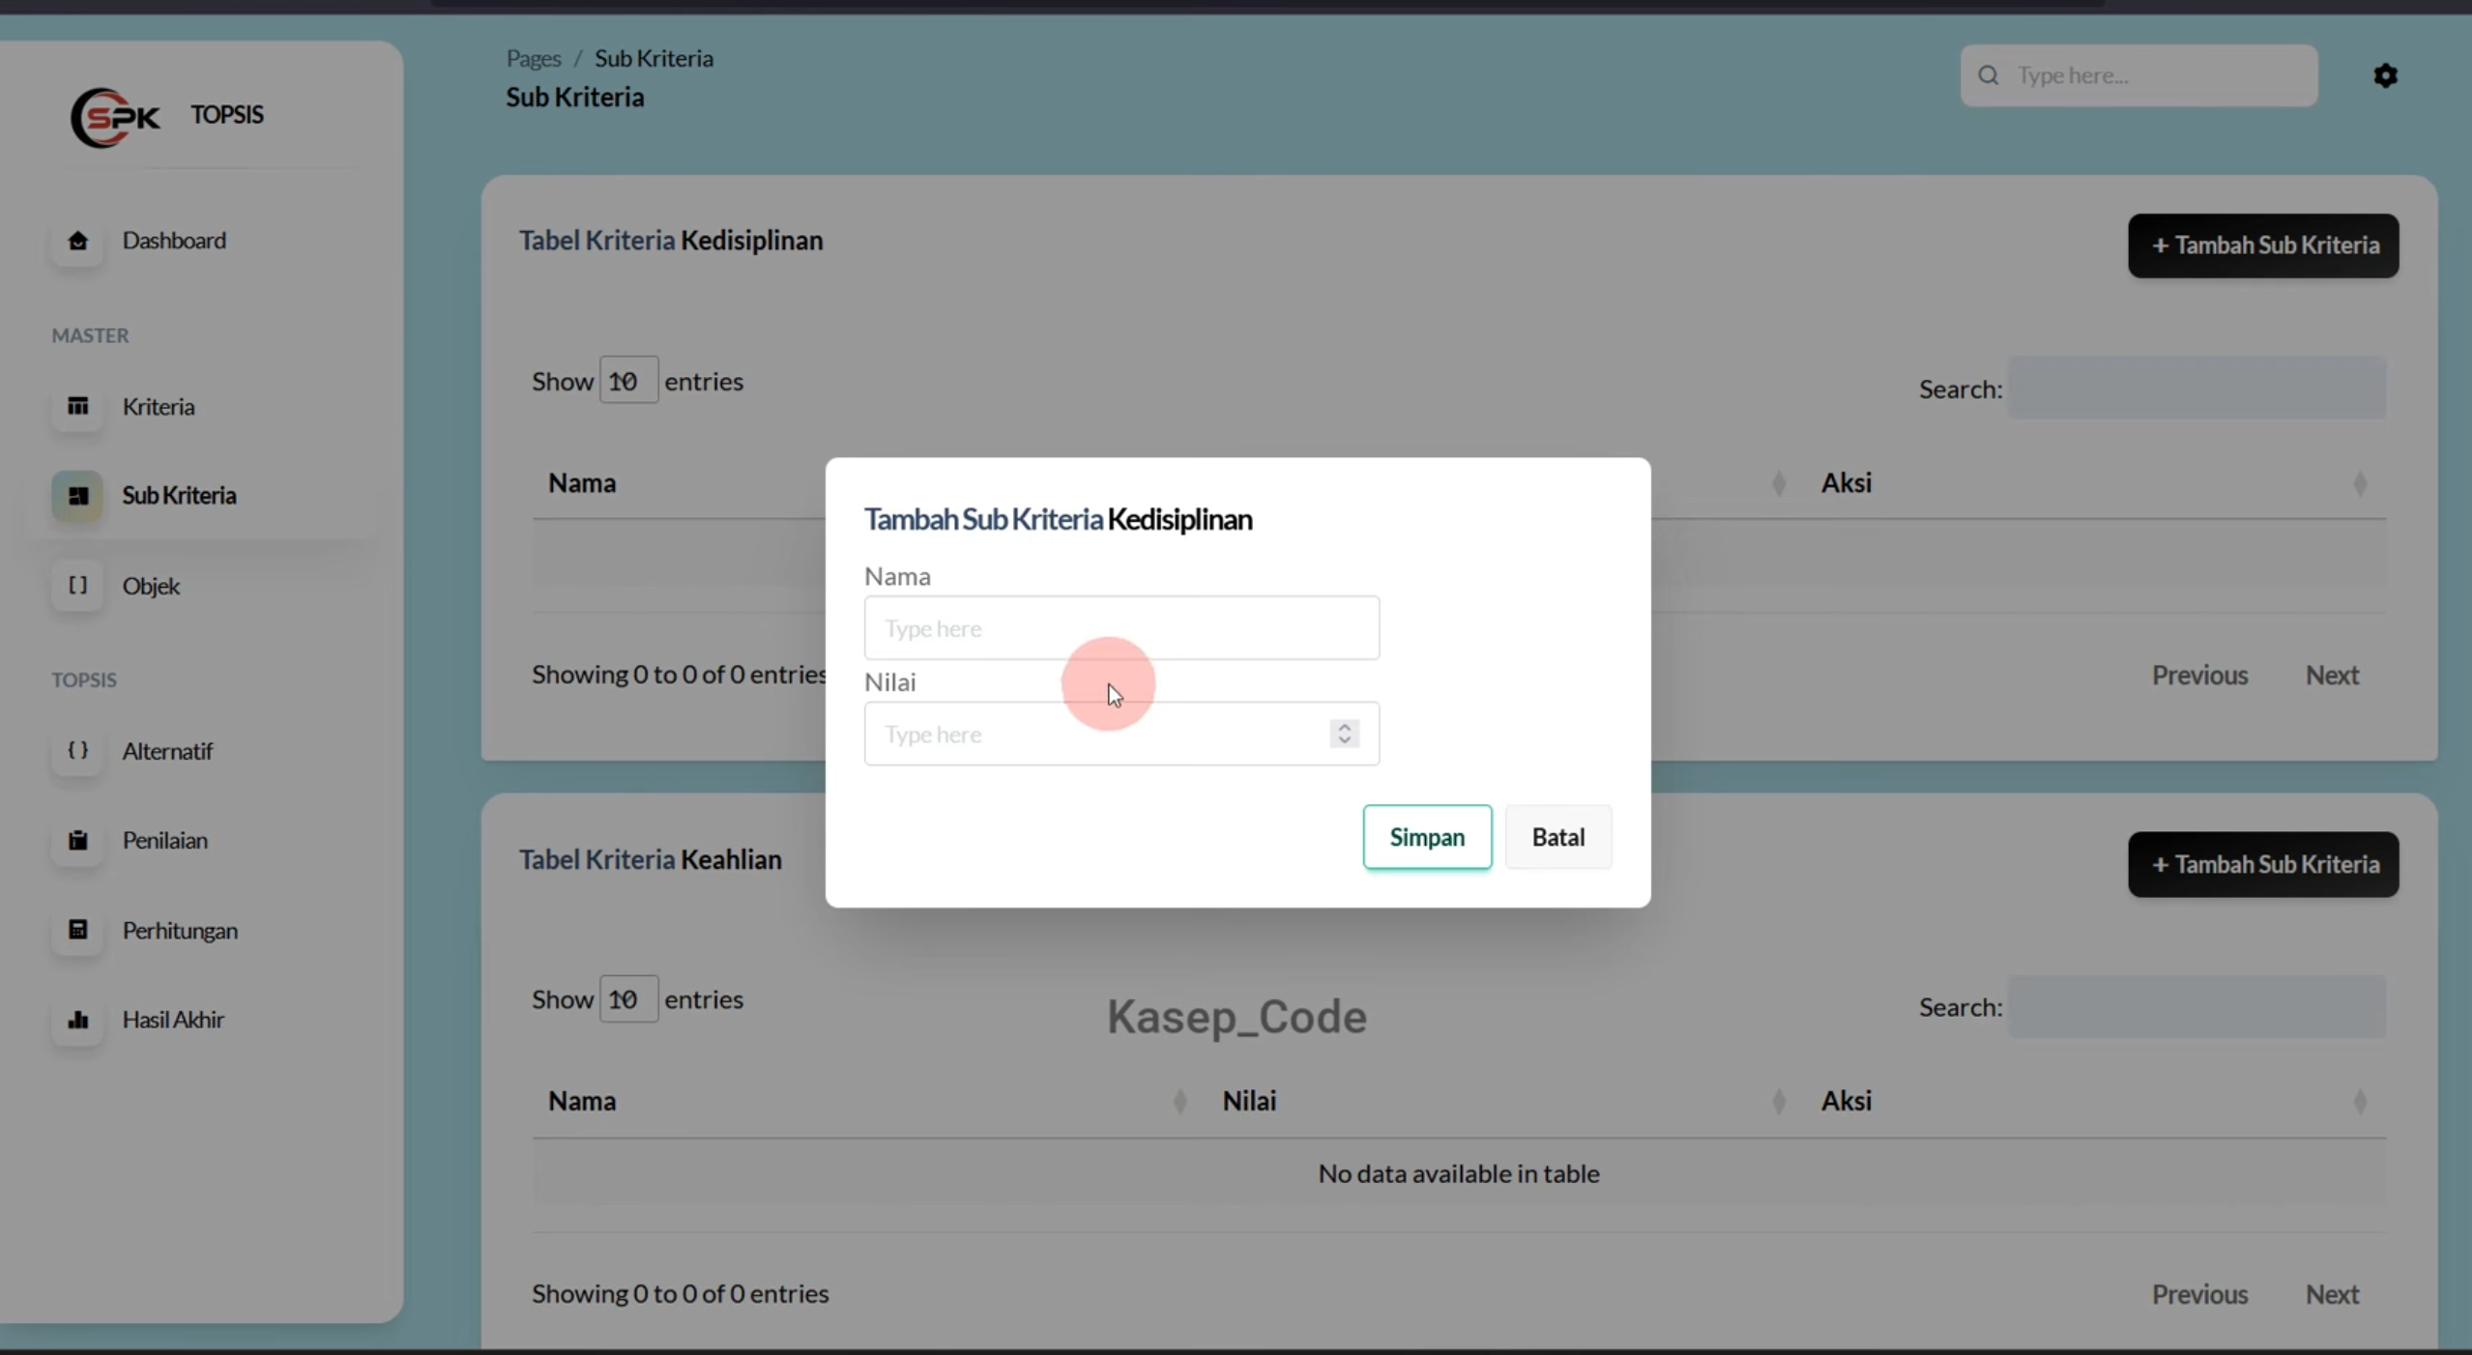Viewport: 2472px width, 1355px height.
Task: Open Perhitungan from the sidebar
Action: click(x=180, y=930)
